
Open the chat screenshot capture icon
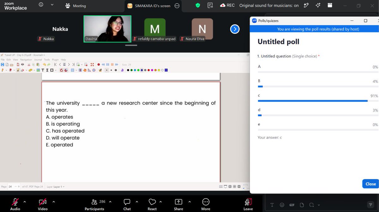coord(311,205)
